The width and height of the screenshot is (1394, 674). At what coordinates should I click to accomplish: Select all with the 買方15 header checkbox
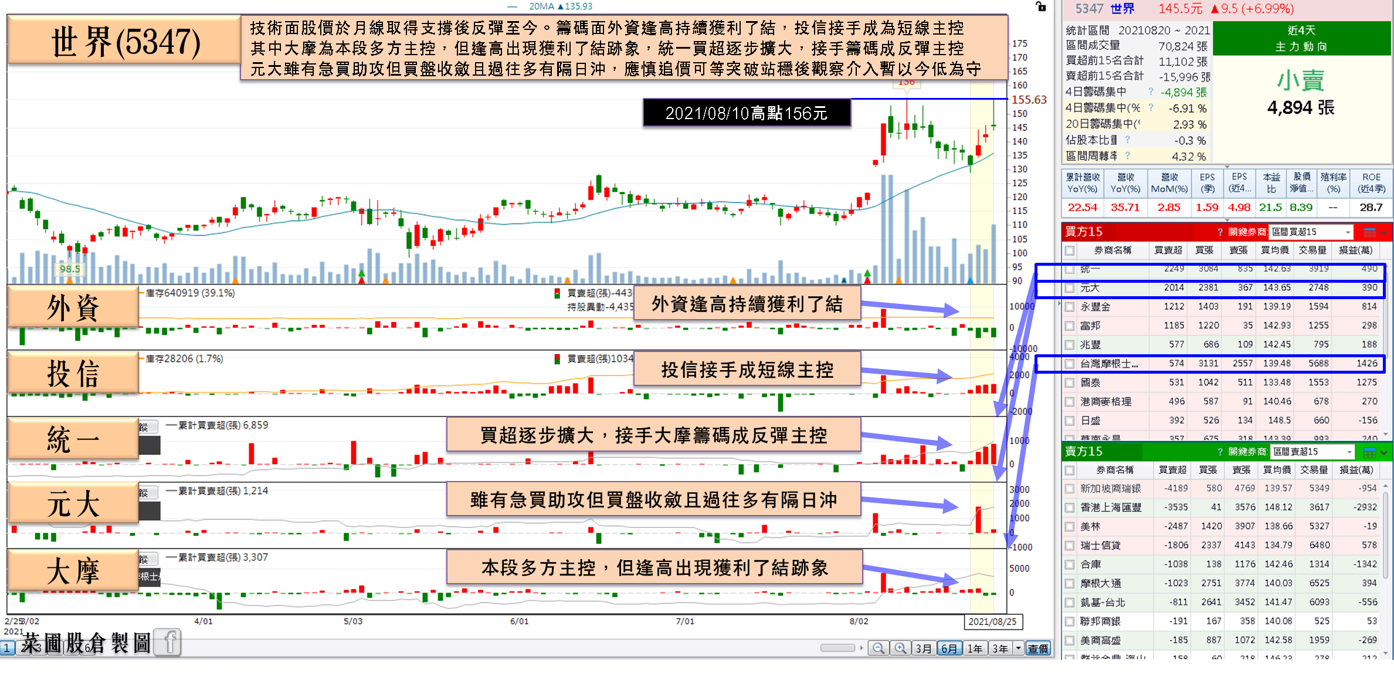(x=1070, y=250)
